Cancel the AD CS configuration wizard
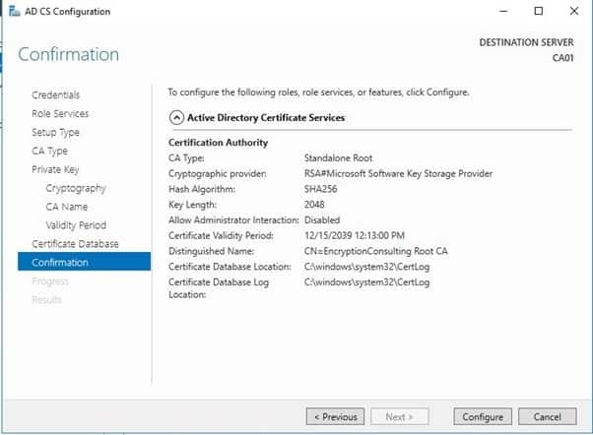 540,416
